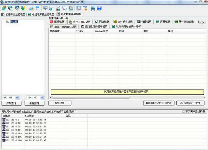Viewport: 208px width, 150px height.
Task: Click the globe icon in the toolbar
Action: 10,8
